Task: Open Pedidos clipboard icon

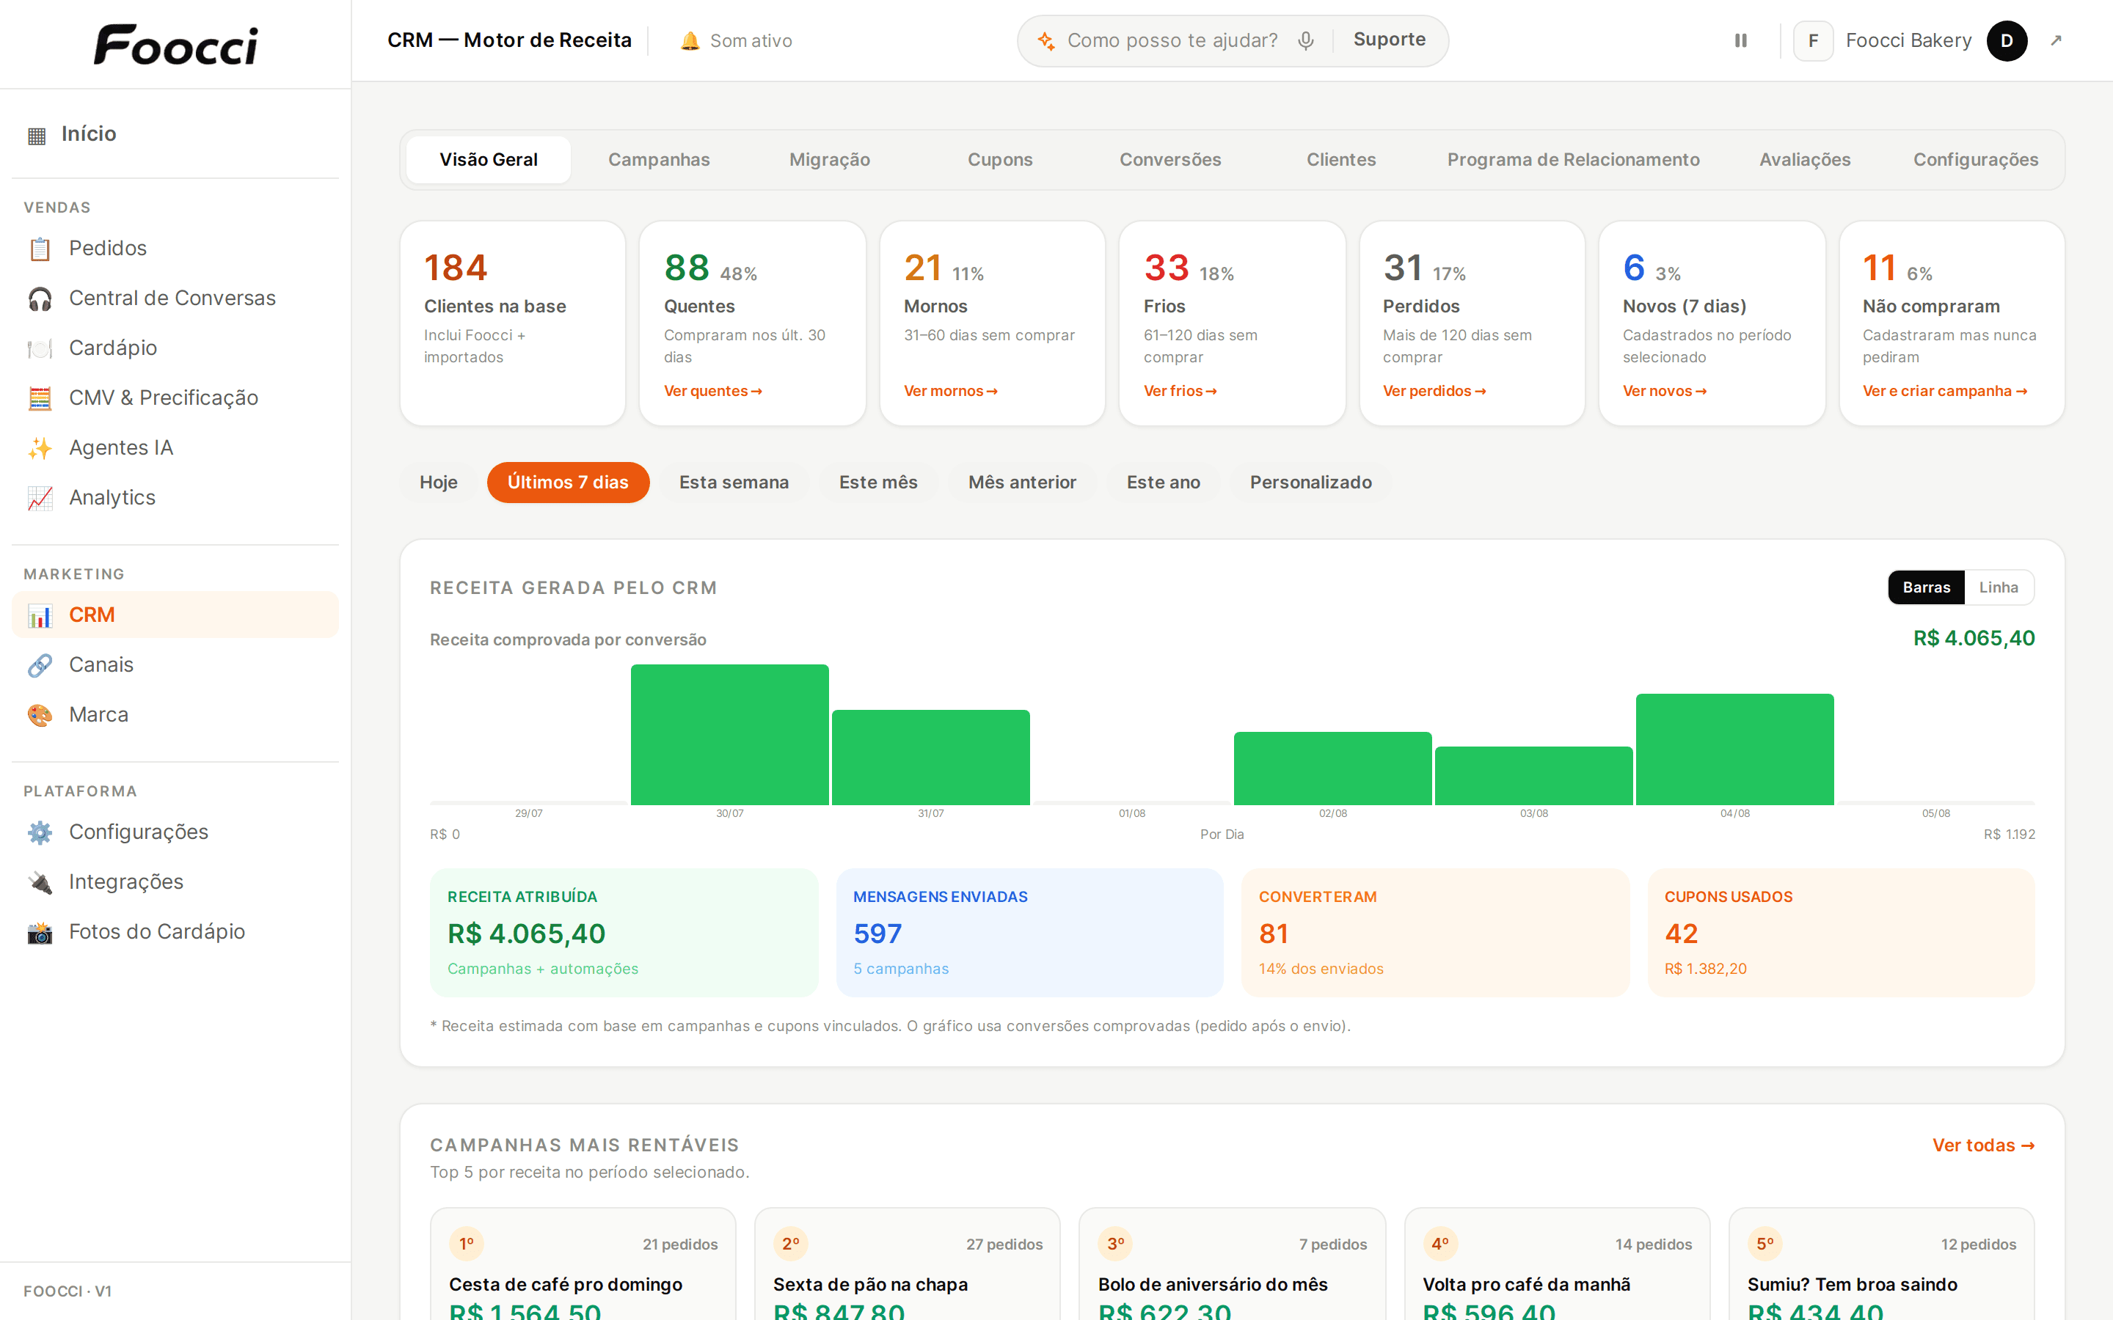Action: point(40,249)
